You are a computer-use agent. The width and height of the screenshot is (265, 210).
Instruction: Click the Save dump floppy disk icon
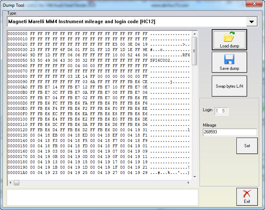coord(229,59)
